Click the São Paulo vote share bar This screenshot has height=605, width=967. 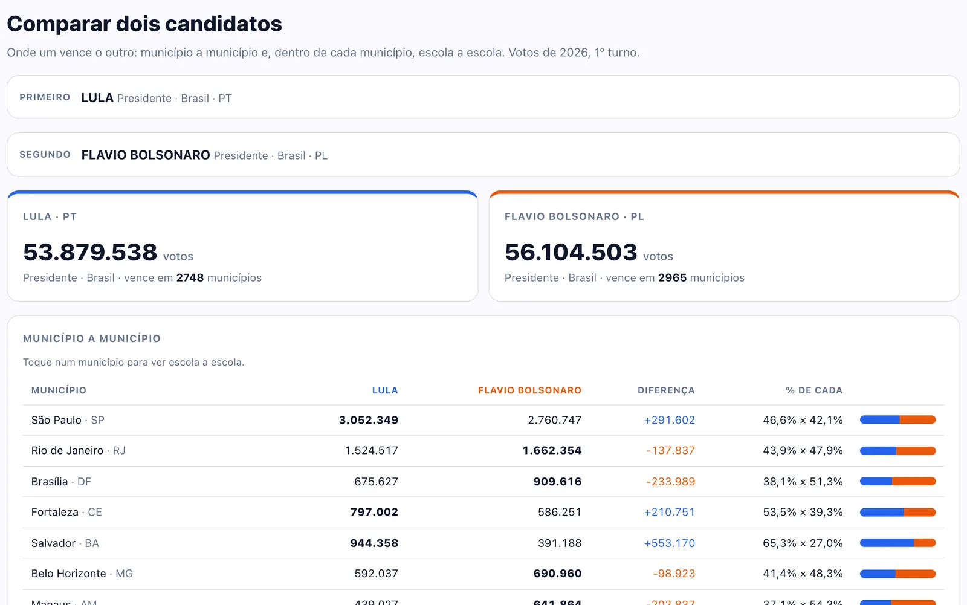click(897, 420)
